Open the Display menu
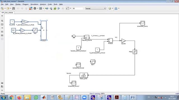 tap(18, 4)
